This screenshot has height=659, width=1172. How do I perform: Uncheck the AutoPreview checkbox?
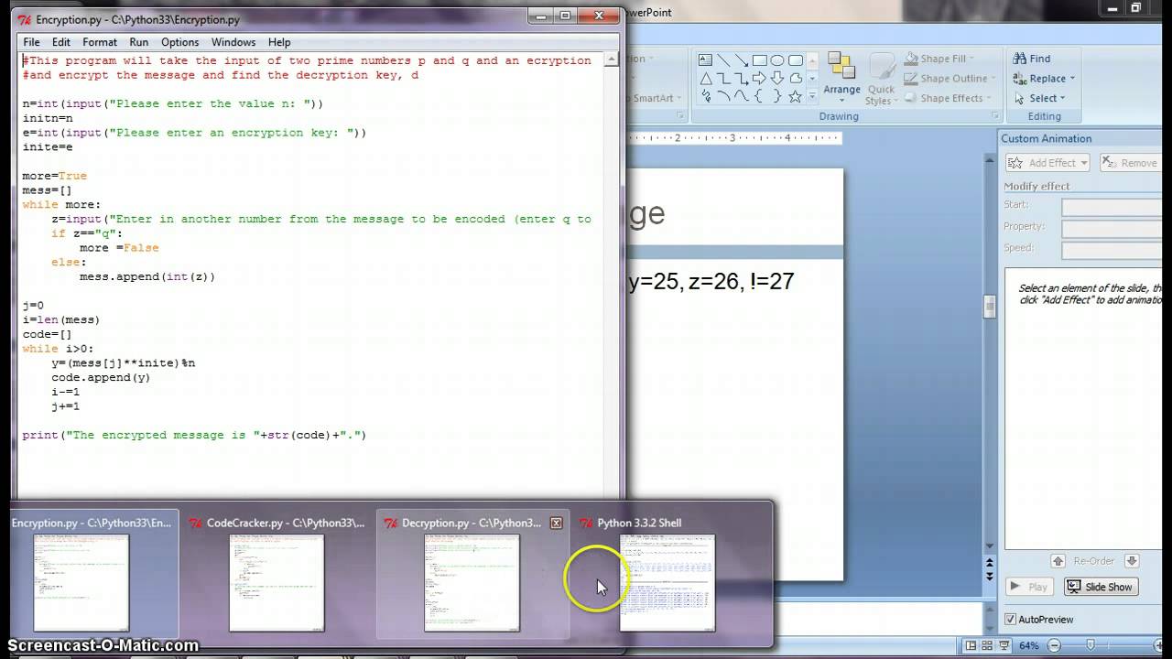[x=1010, y=620]
